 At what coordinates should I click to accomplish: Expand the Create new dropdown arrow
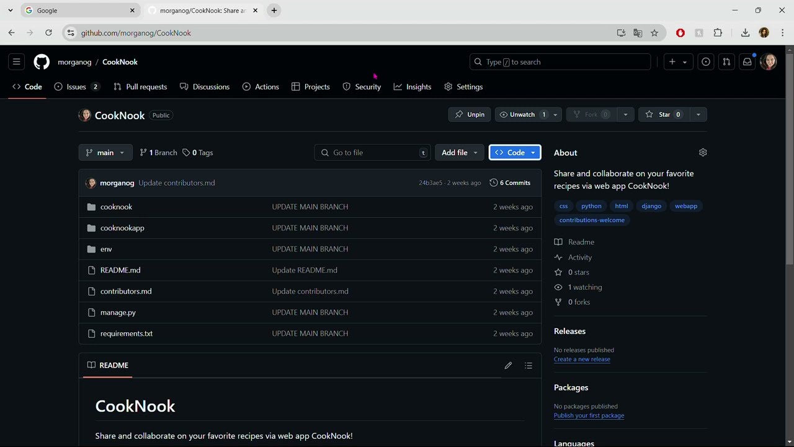tap(685, 62)
